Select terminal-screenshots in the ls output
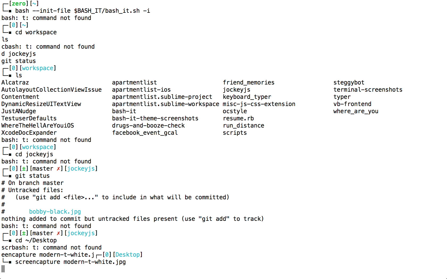Viewport: 447px width, 279px height. [x=368, y=90]
